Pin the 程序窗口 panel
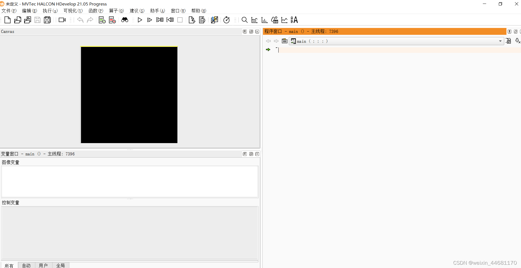 pyautogui.click(x=509, y=32)
